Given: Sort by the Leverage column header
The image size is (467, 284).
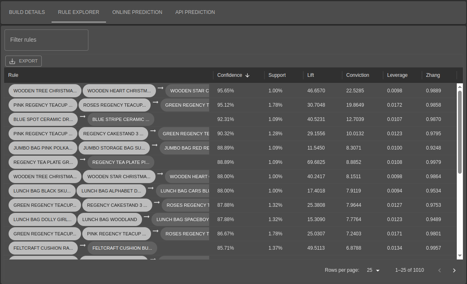Looking at the screenshot, I should pos(397,75).
